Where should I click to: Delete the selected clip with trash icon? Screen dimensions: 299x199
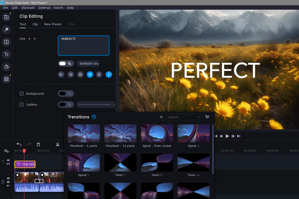tap(38, 144)
